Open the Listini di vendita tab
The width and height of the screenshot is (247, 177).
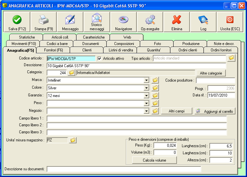120,50
